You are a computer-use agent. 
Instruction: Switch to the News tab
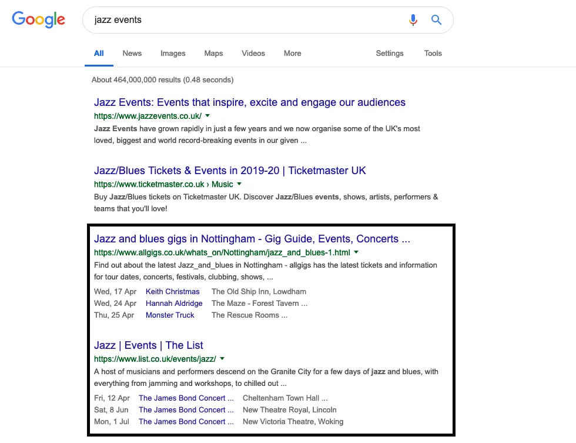(132, 53)
